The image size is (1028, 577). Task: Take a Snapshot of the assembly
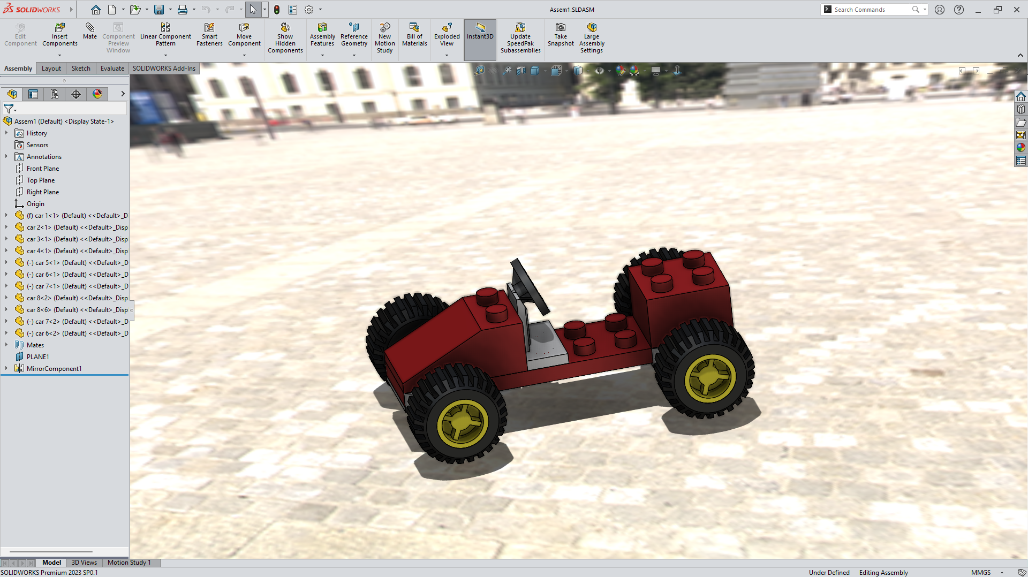coord(561,35)
